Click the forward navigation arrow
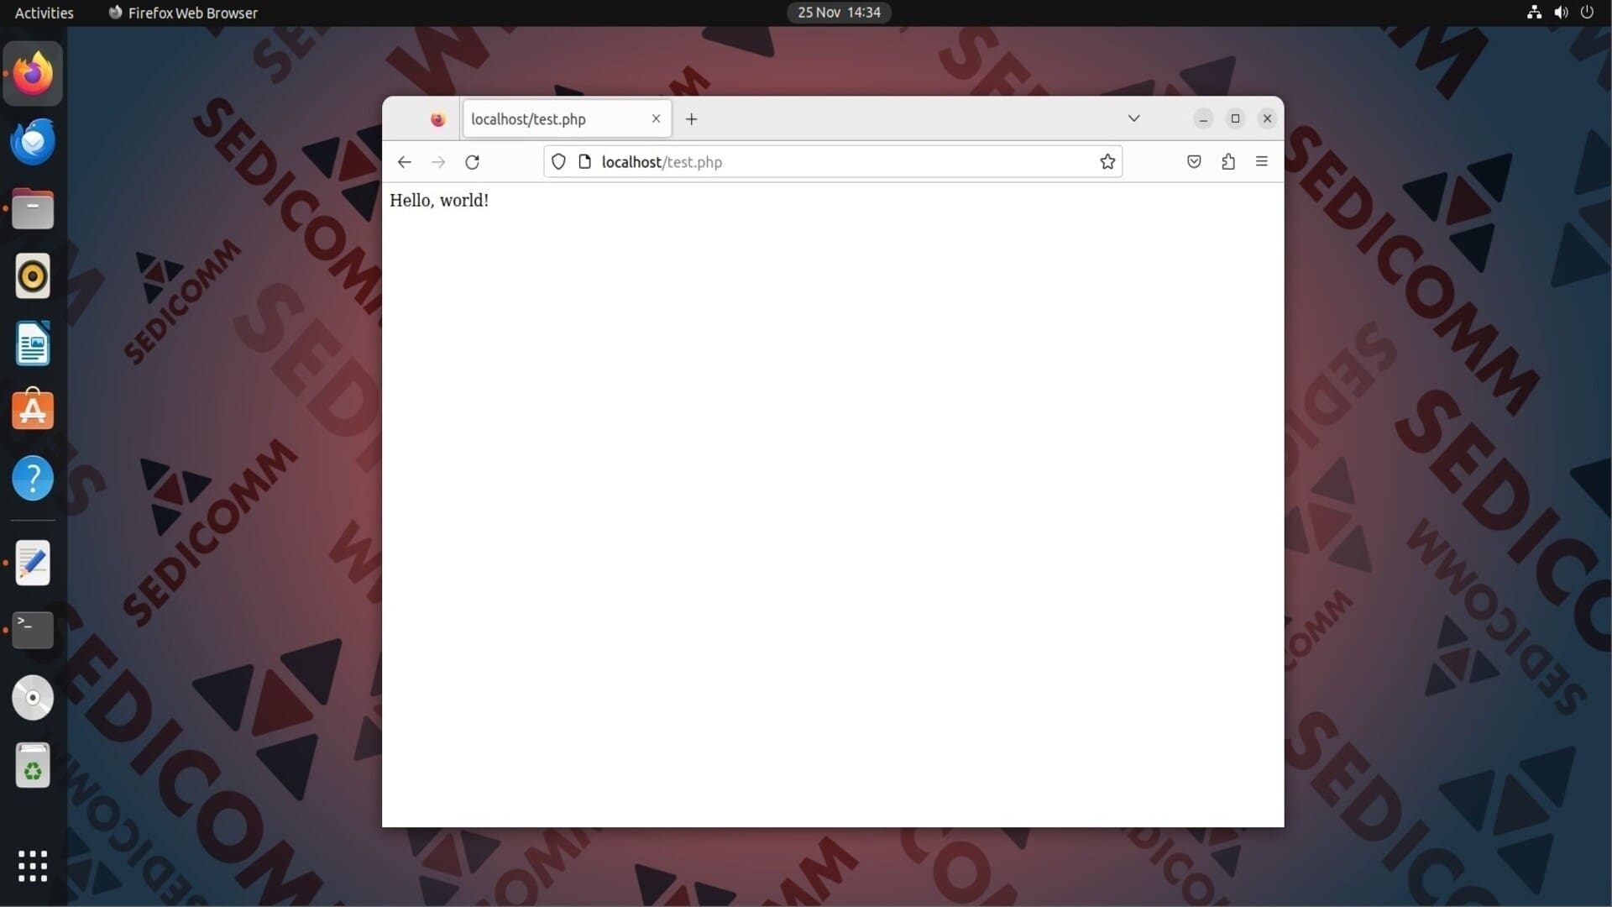This screenshot has width=1612, height=907. (x=438, y=162)
